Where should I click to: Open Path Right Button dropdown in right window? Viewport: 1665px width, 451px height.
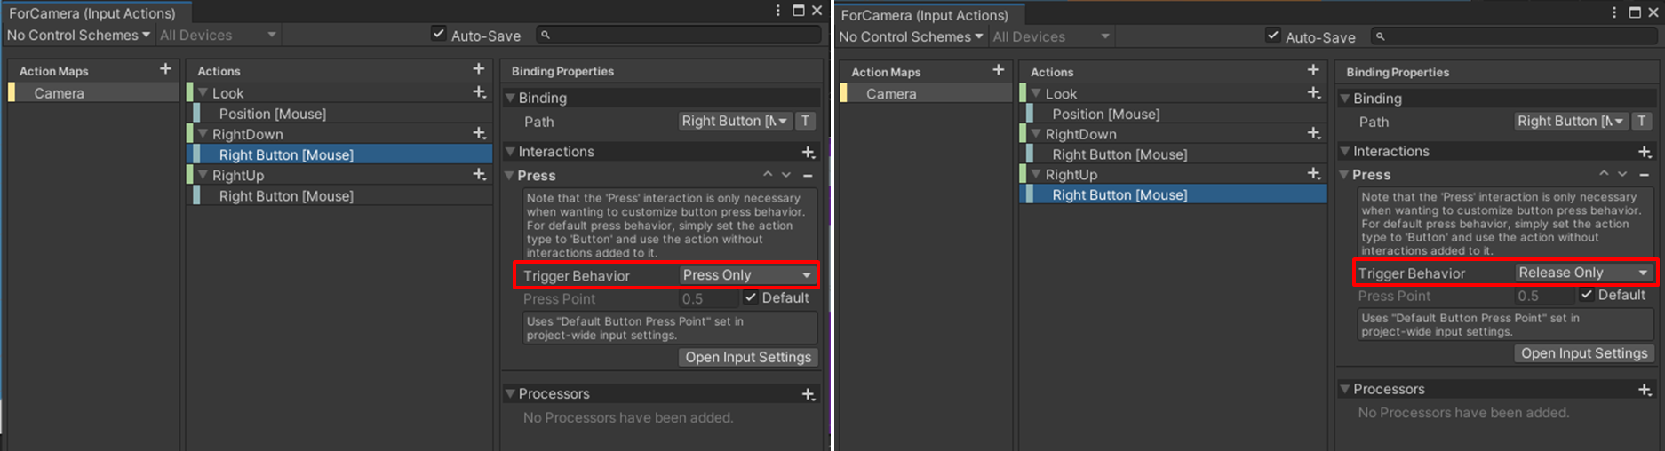tap(1572, 121)
